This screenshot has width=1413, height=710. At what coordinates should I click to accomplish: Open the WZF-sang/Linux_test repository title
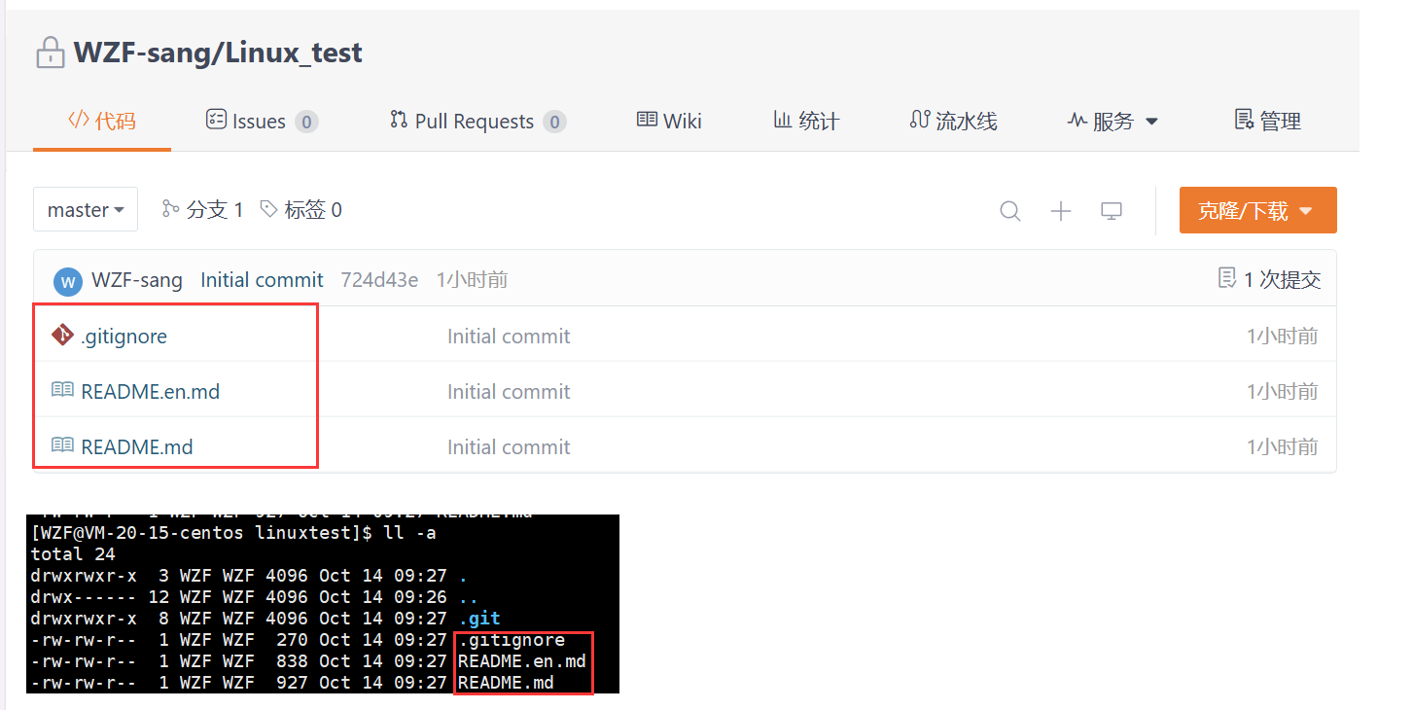click(218, 53)
